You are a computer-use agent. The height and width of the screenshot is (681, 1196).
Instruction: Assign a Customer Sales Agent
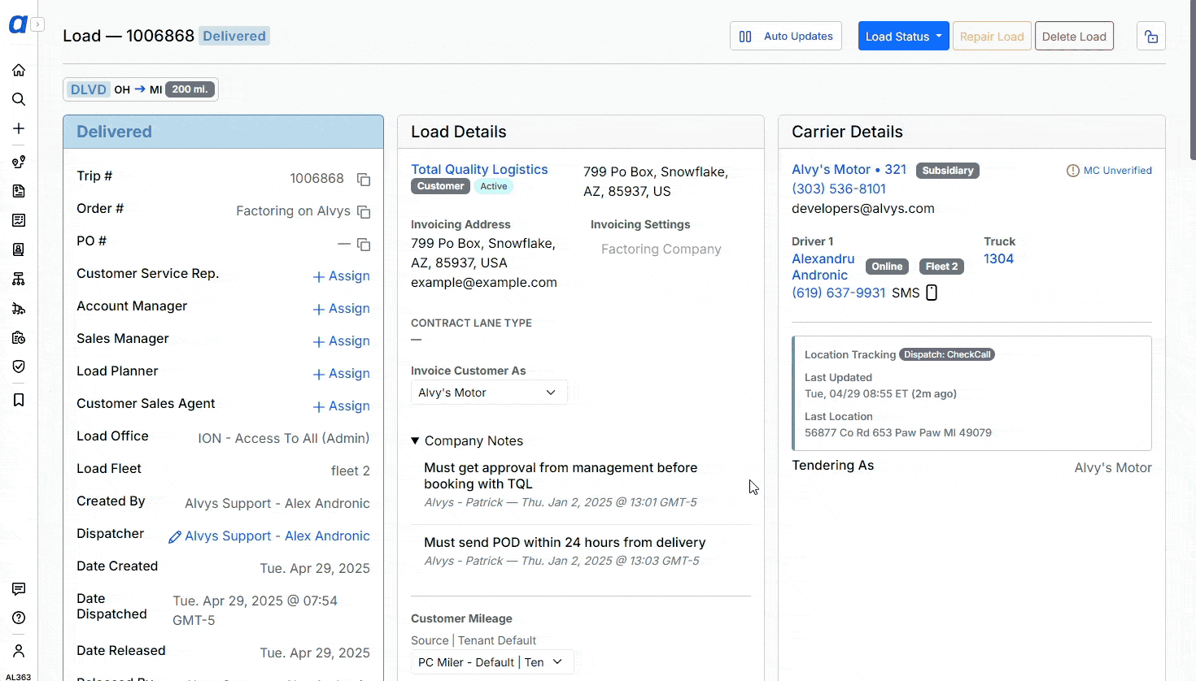point(342,406)
